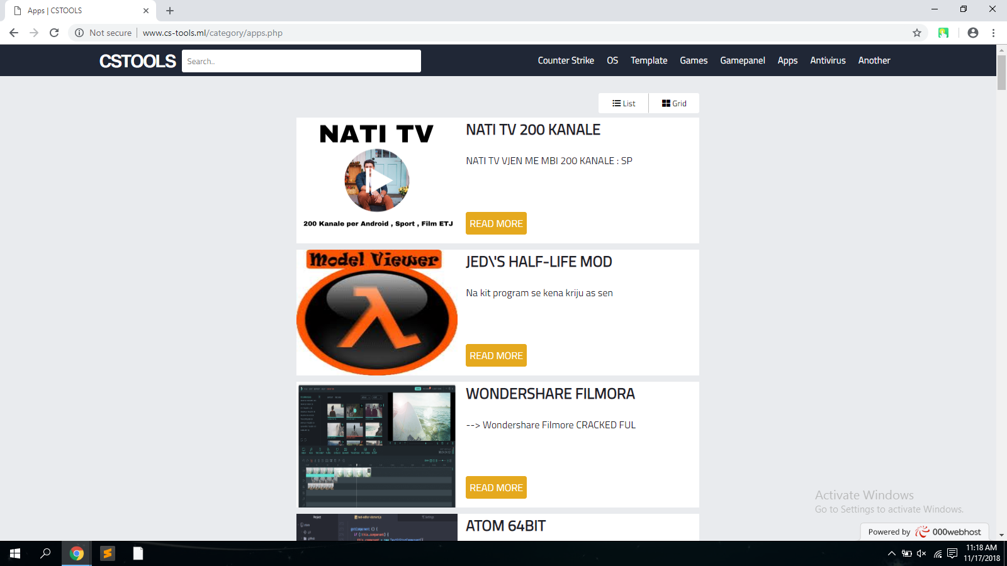Open the Gamepanel category
The width and height of the screenshot is (1007, 566).
tap(743, 60)
